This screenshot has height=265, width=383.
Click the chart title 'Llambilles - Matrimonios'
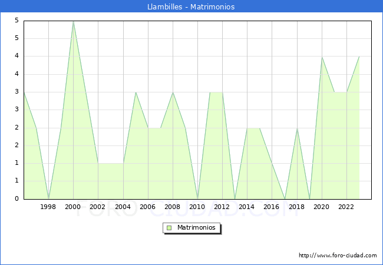tap(191, 6)
